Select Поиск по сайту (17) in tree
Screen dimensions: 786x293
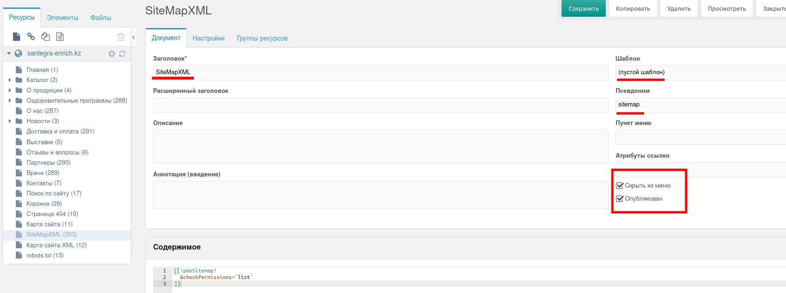[x=54, y=194]
